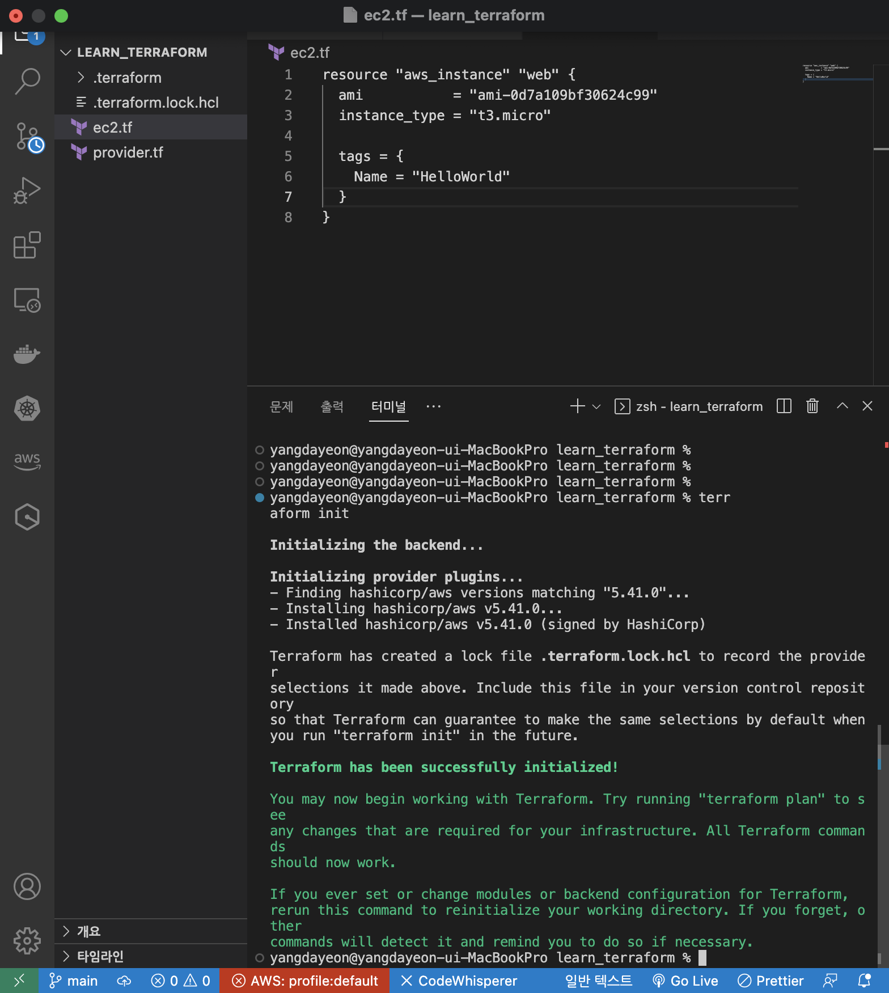The height and width of the screenshot is (993, 889).
Task: Select the 터미널 terminal tab
Action: tap(388, 406)
